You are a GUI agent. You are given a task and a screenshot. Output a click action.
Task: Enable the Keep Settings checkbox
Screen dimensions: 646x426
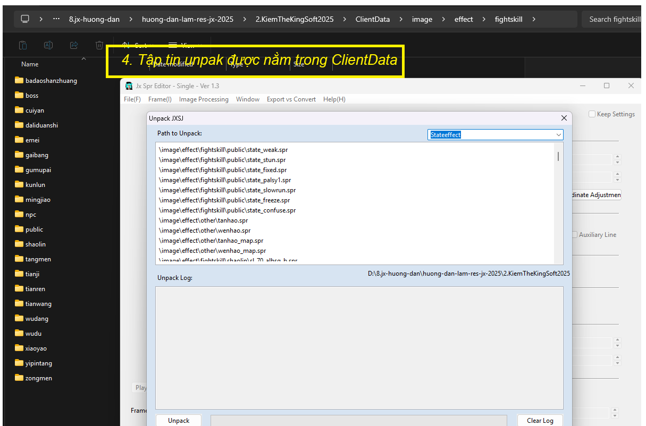pos(592,114)
